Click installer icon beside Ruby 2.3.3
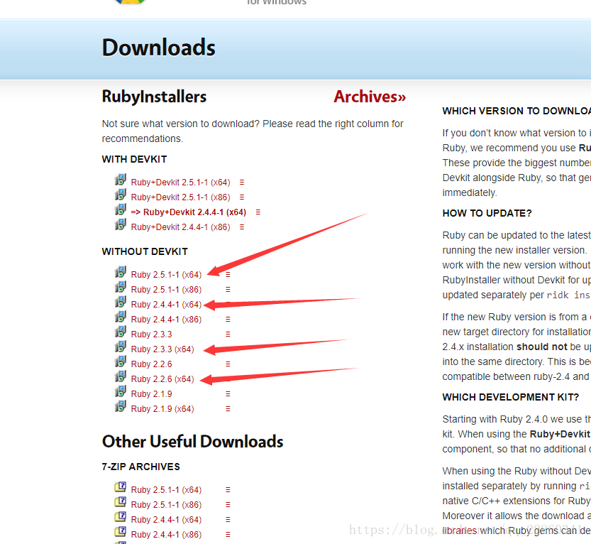The image size is (591, 544). 120,332
